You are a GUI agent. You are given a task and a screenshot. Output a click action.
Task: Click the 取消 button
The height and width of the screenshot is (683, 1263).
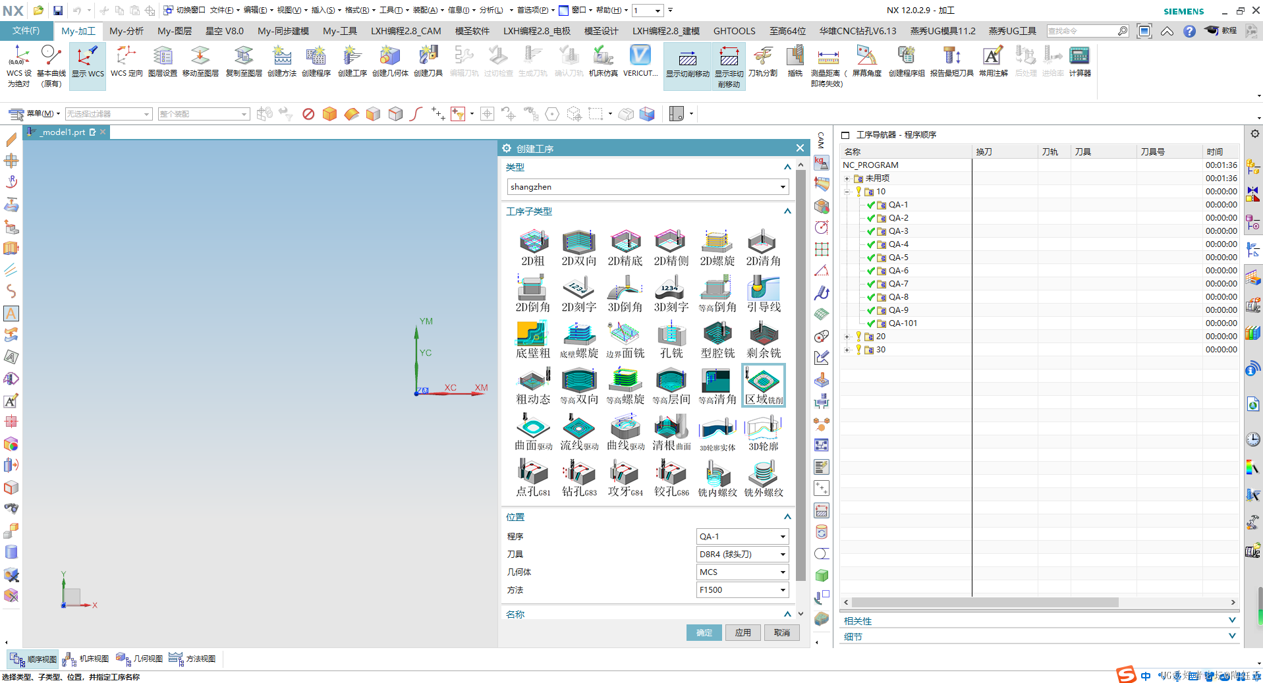[782, 633]
